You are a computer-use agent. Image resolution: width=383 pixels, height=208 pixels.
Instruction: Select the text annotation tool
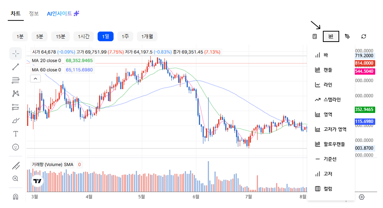tap(16, 134)
